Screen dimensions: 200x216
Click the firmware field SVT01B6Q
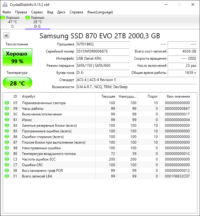[x=103, y=44]
